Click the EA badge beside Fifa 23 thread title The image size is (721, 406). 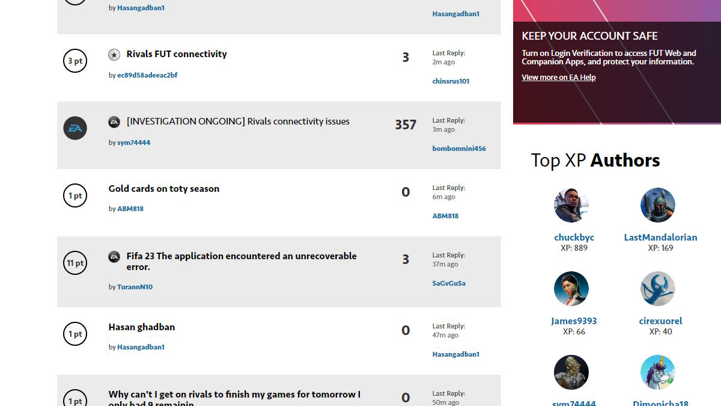click(x=114, y=257)
